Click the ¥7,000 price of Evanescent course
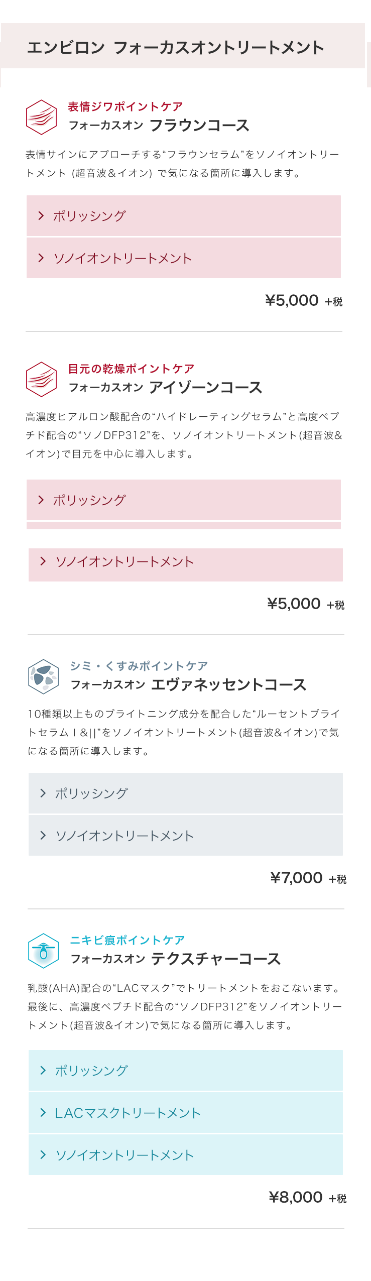The image size is (371, 1281). click(x=296, y=878)
